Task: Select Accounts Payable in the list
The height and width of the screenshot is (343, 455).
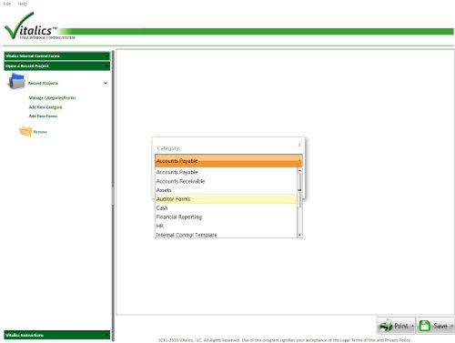Action: pos(226,172)
